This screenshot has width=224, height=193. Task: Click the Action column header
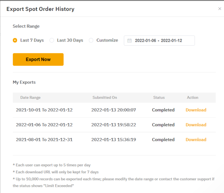192,98
